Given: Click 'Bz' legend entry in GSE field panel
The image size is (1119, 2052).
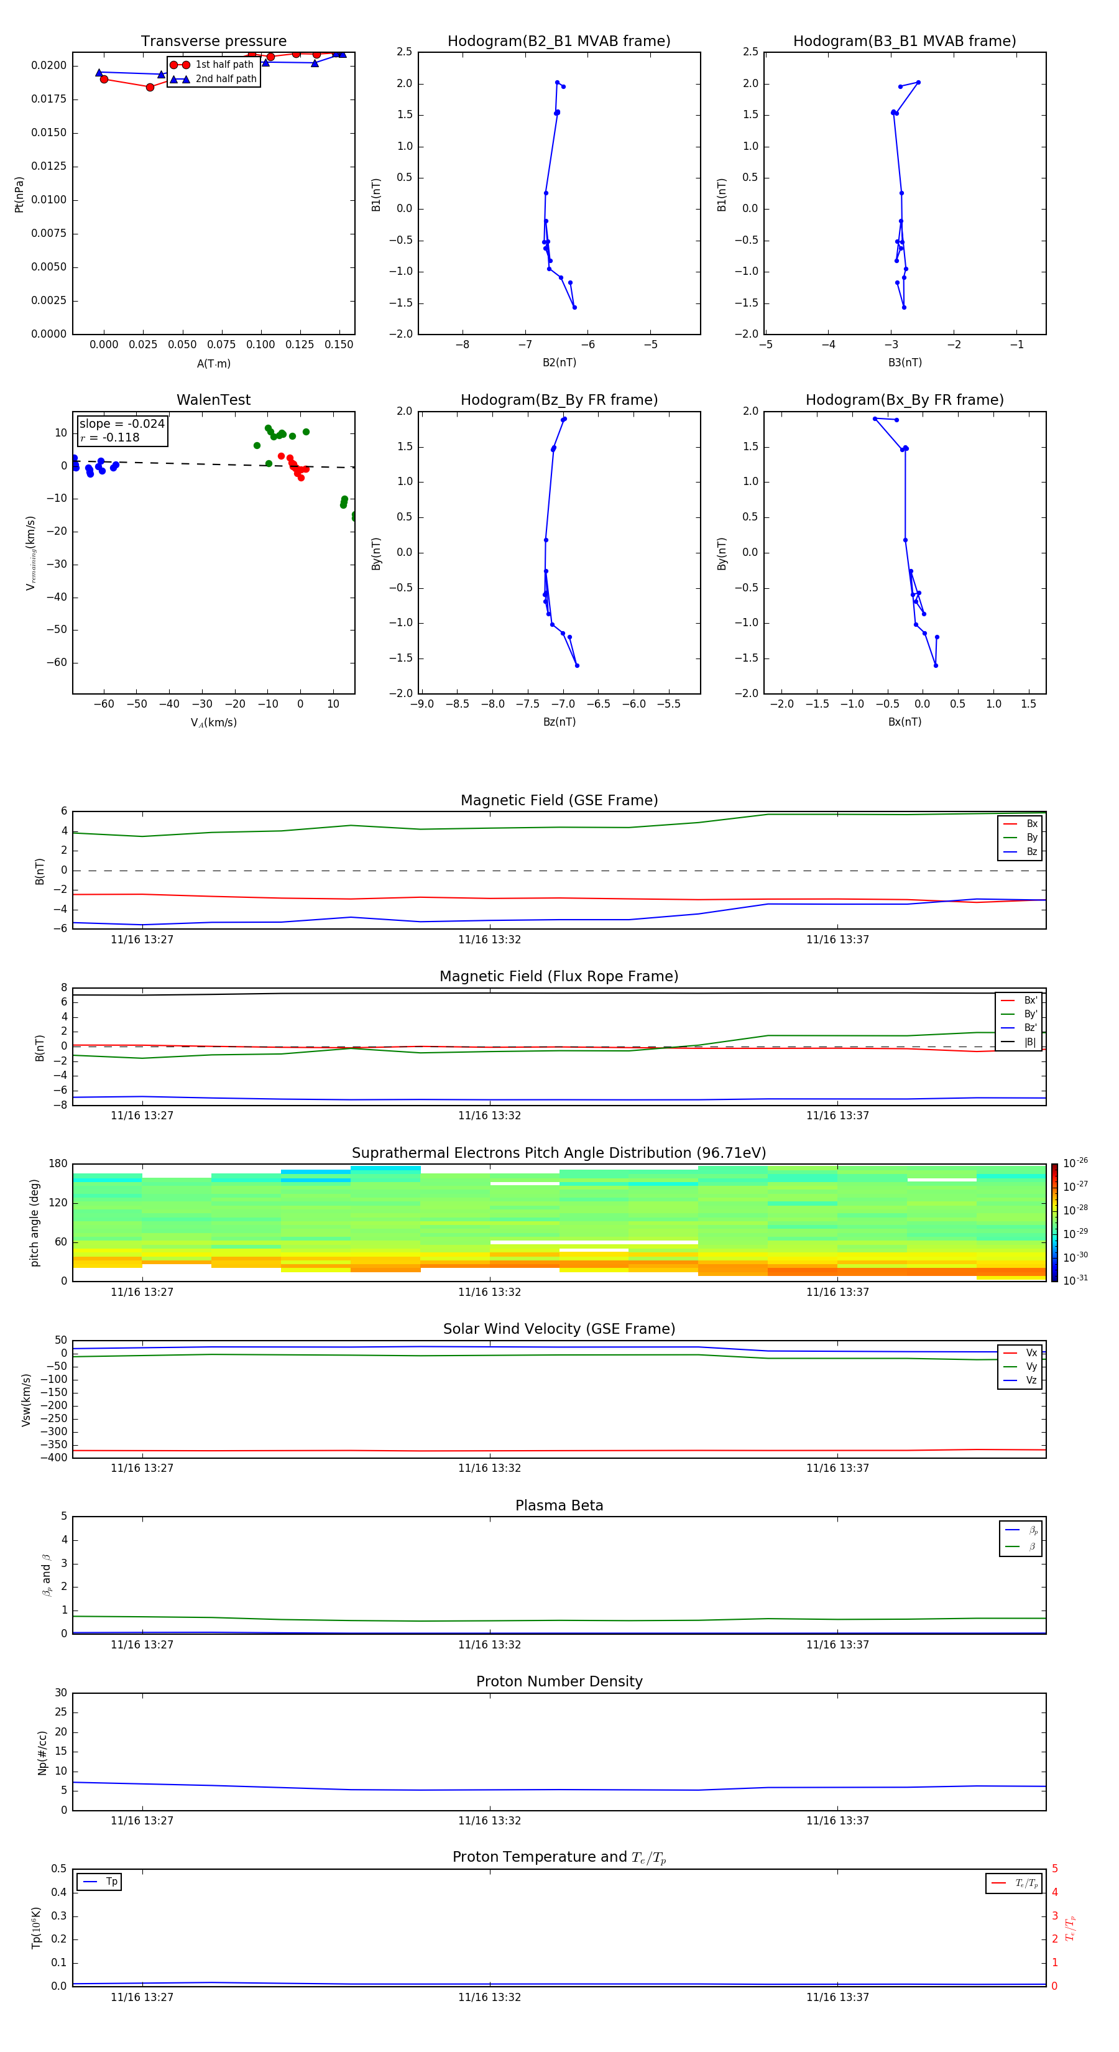Looking at the screenshot, I should 1020,851.
